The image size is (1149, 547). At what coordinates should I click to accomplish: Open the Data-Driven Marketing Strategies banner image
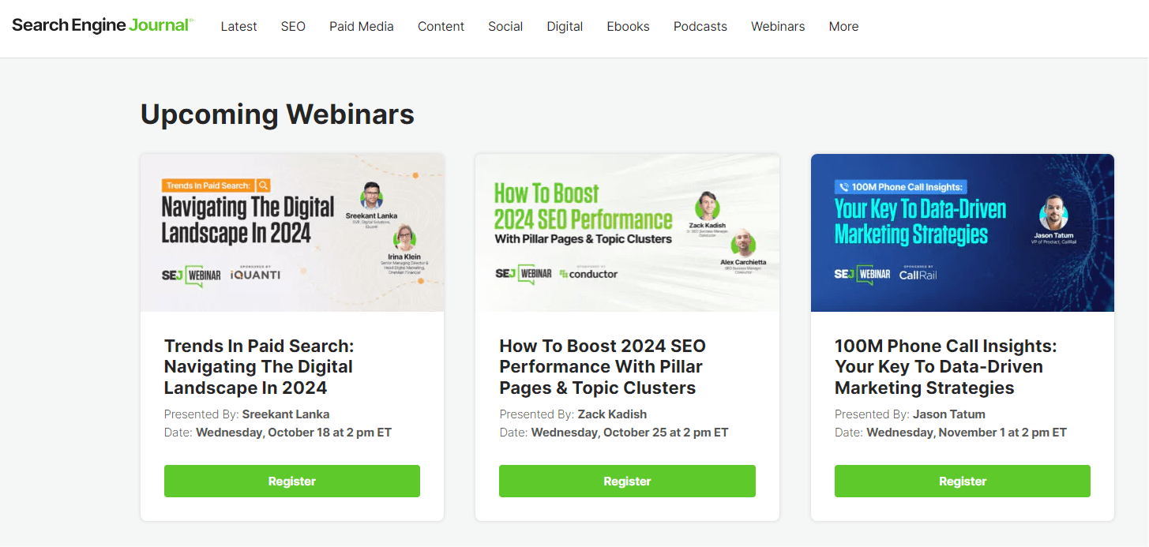[963, 233]
